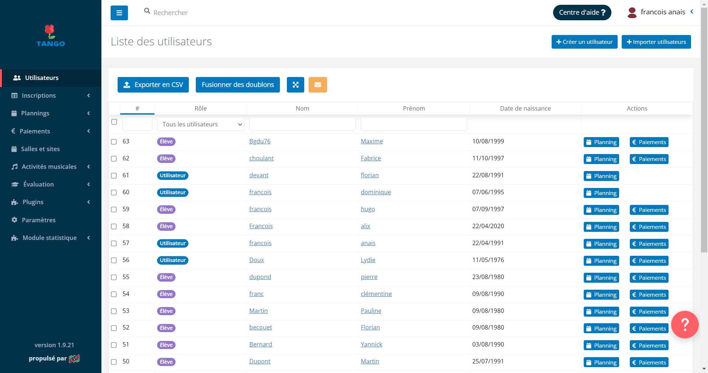Open the Tous les utilisateurs role dropdown
The image size is (708, 373).
(x=201, y=124)
